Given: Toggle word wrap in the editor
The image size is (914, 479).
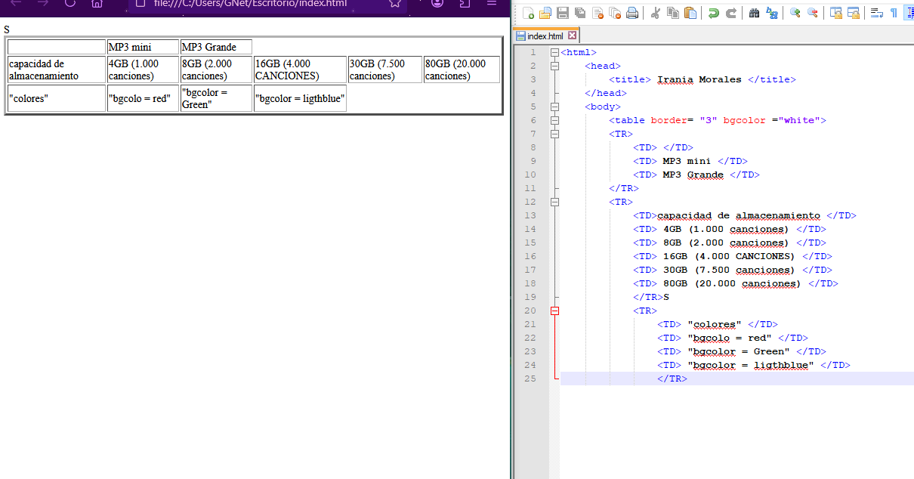Looking at the screenshot, I should [x=876, y=13].
